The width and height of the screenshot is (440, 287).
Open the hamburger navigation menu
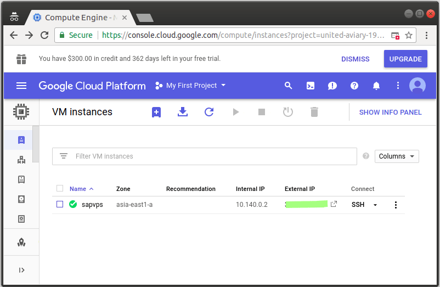(x=21, y=86)
